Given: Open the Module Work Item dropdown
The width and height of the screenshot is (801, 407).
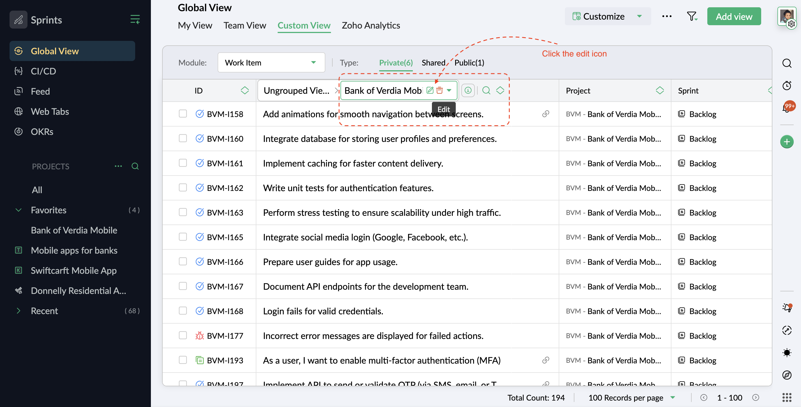Looking at the screenshot, I should 271,62.
